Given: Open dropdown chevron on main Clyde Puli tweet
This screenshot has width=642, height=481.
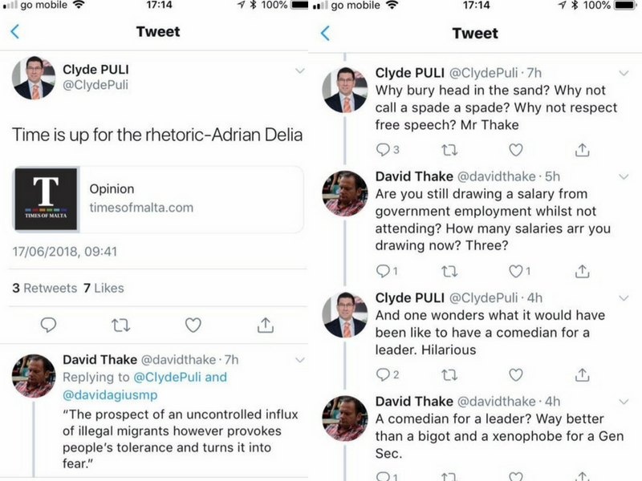Looking at the screenshot, I should (300, 71).
